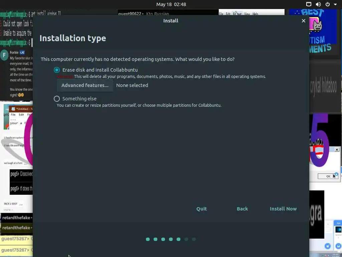This screenshot has width=342, height=257.
Task: Click the None selected status text
Action: pyautogui.click(x=132, y=85)
